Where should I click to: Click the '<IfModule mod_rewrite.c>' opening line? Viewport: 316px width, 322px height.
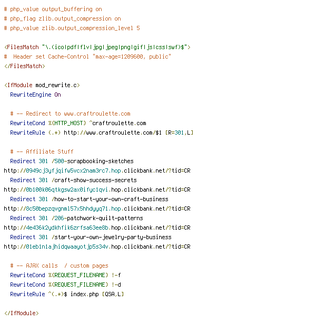point(42,85)
